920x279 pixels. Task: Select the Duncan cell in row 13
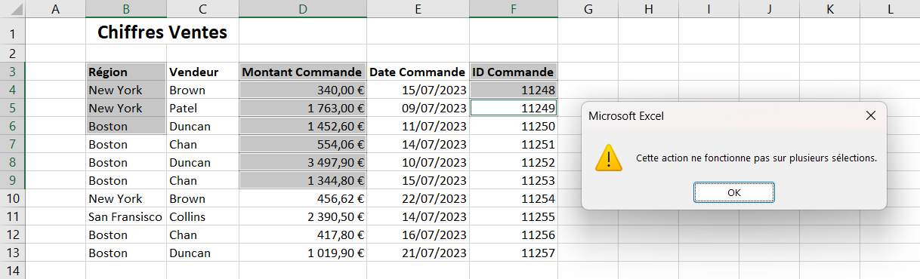coord(203,253)
